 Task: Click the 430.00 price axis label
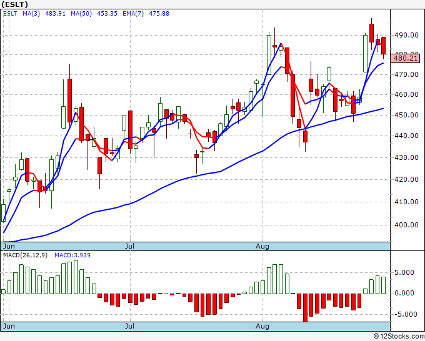(x=406, y=157)
